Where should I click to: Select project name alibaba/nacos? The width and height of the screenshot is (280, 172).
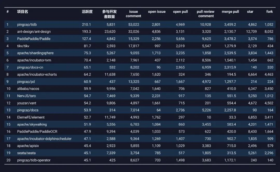click(28, 89)
